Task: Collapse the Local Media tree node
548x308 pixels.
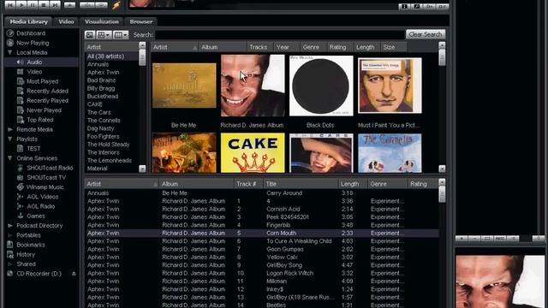Action: [9, 52]
